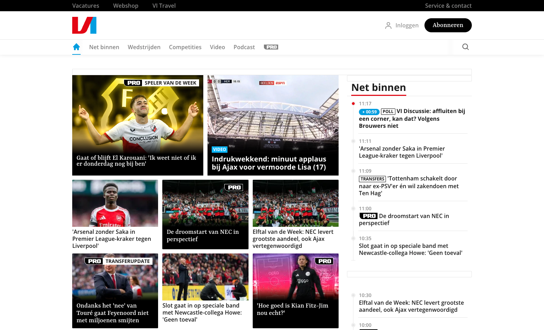Click PRO badge on NEC droomstart thumbnail

[x=234, y=187]
